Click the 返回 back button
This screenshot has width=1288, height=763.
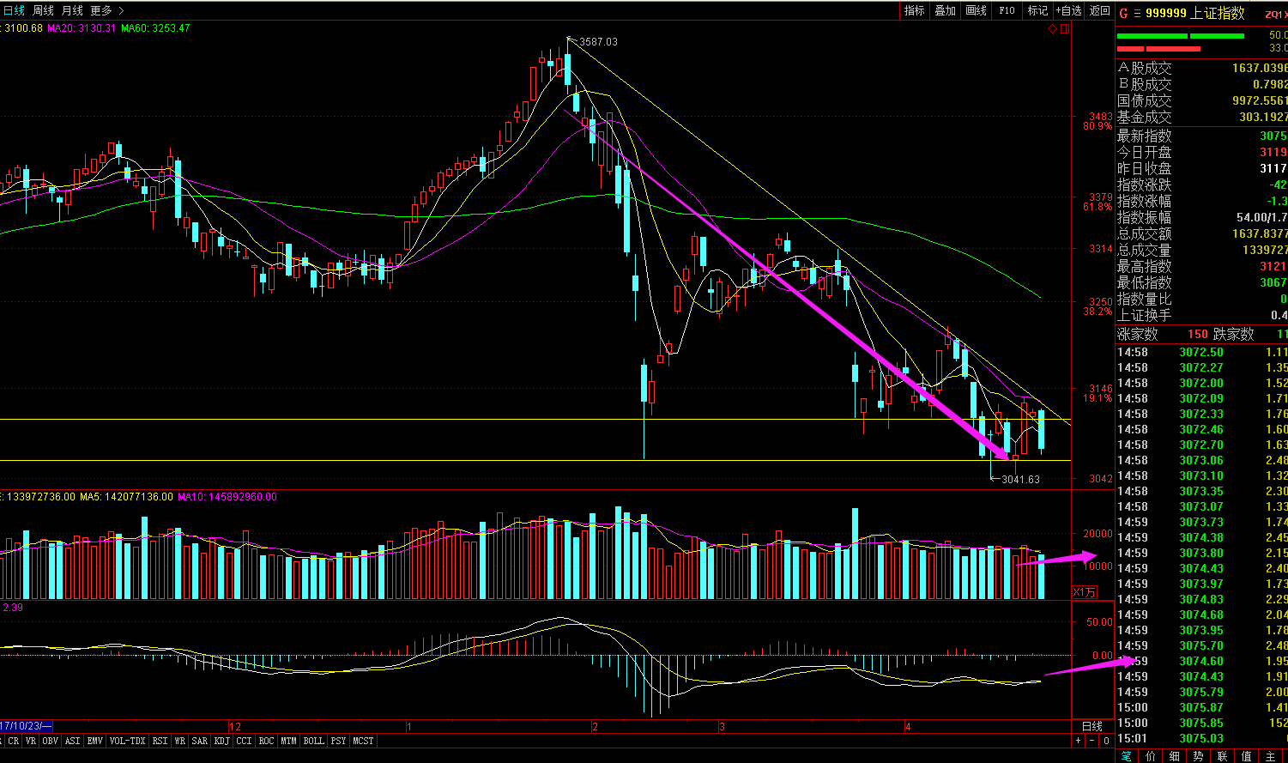pyautogui.click(x=1099, y=10)
